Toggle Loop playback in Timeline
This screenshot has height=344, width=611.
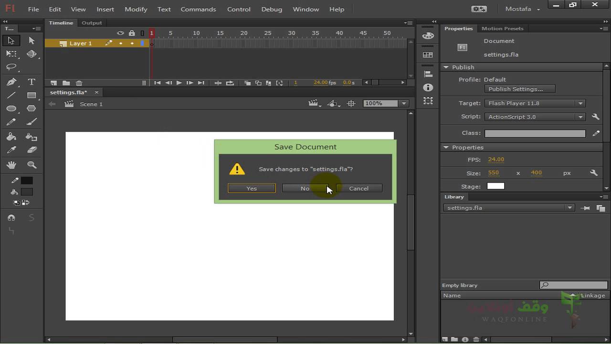pos(230,83)
